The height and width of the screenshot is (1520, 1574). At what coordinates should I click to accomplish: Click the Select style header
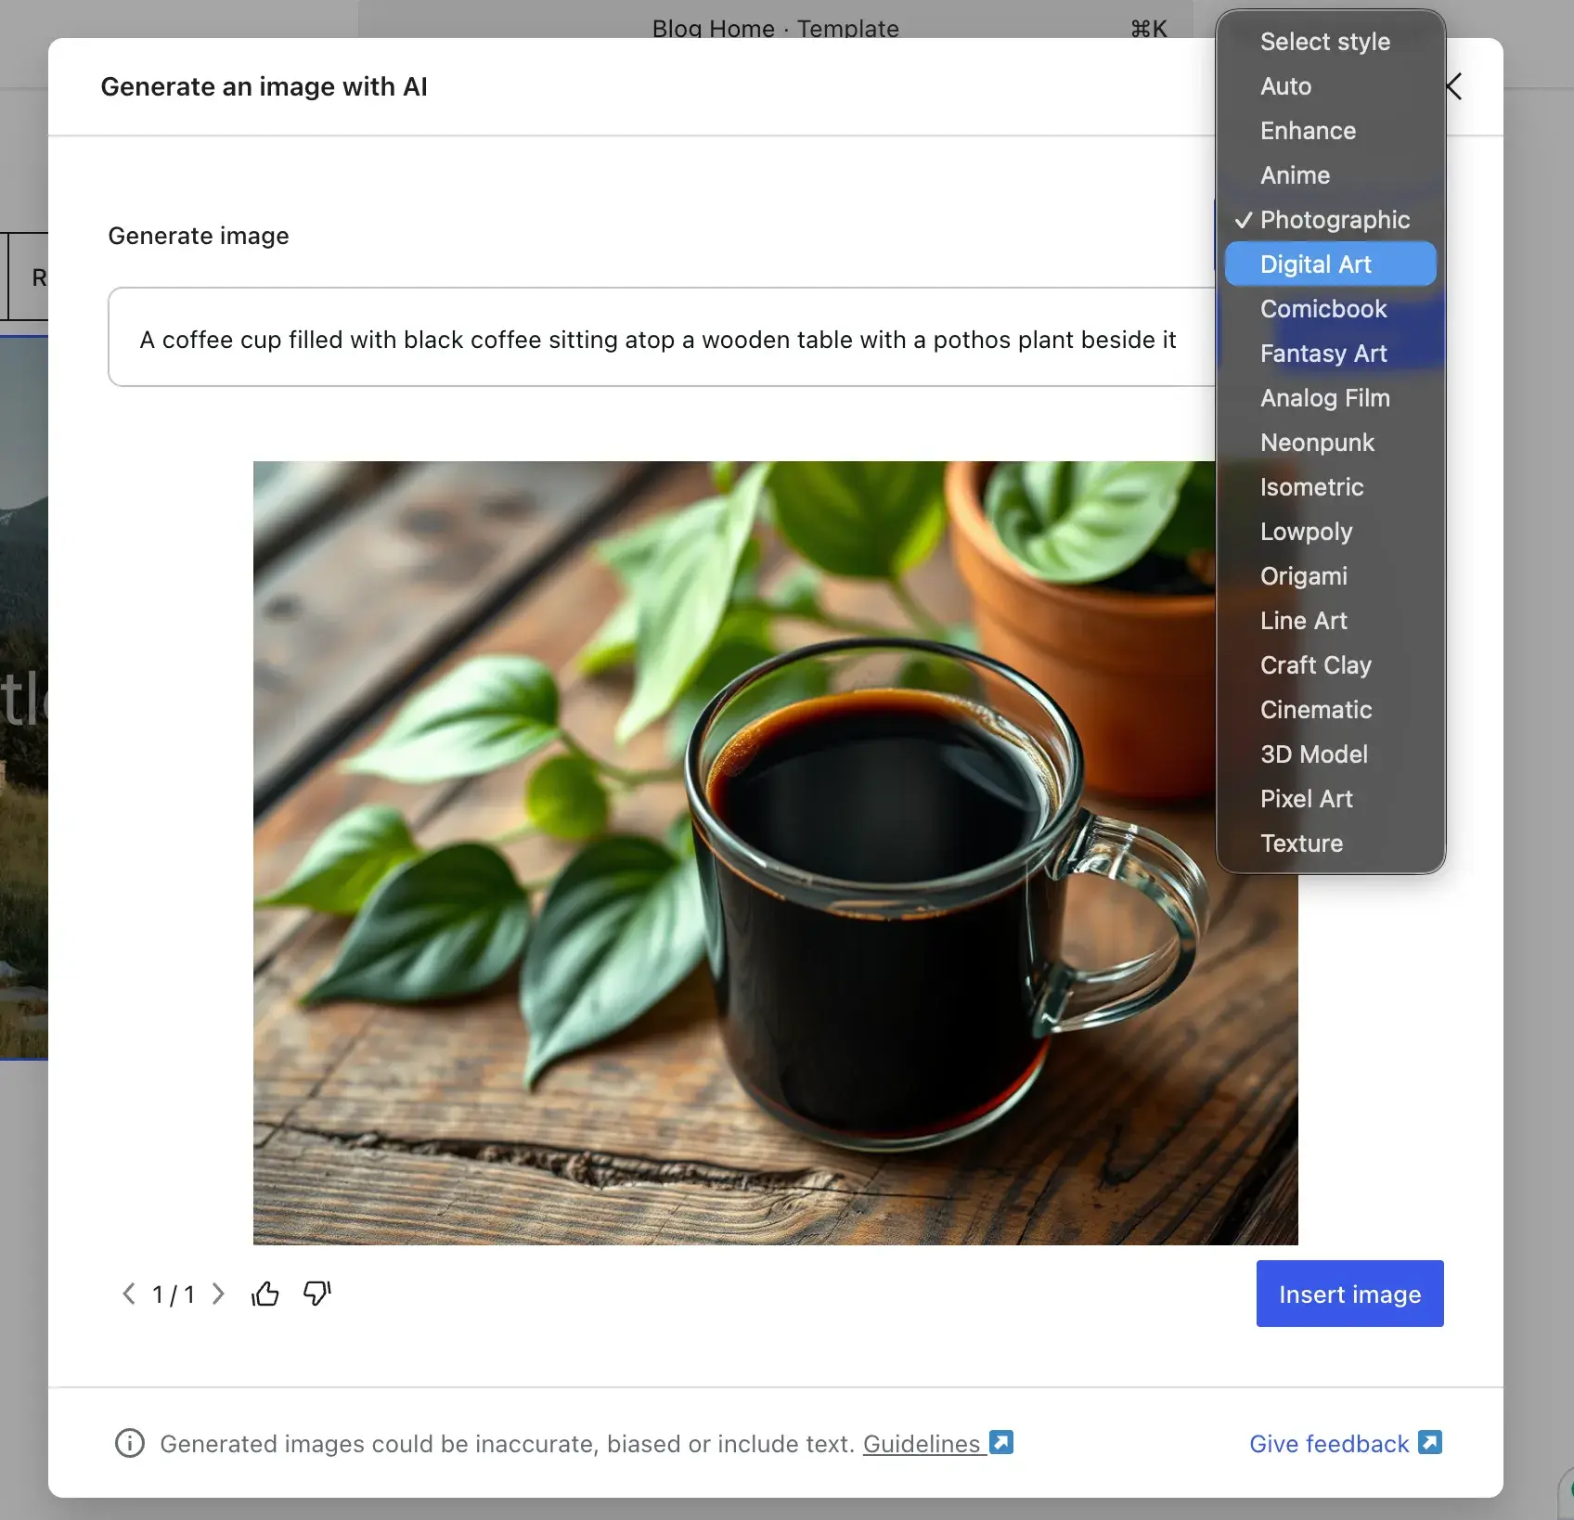point(1324,41)
